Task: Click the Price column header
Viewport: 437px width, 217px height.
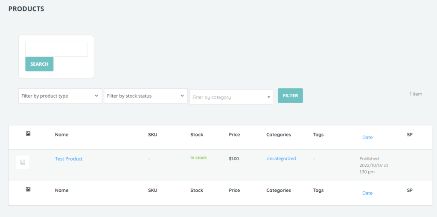Action: tap(234, 135)
